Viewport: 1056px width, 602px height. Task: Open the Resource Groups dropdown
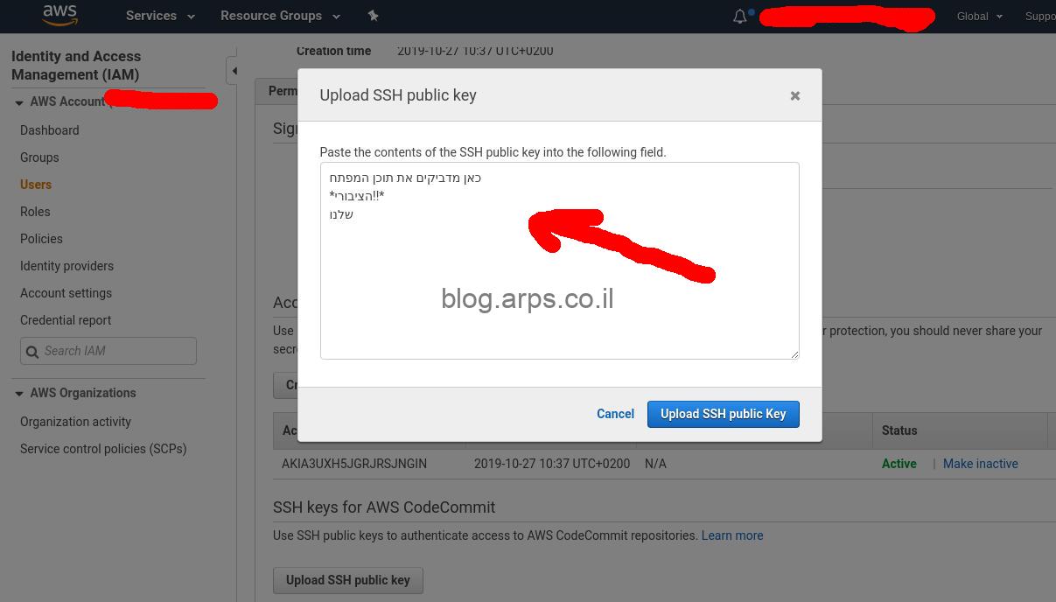pyautogui.click(x=280, y=16)
